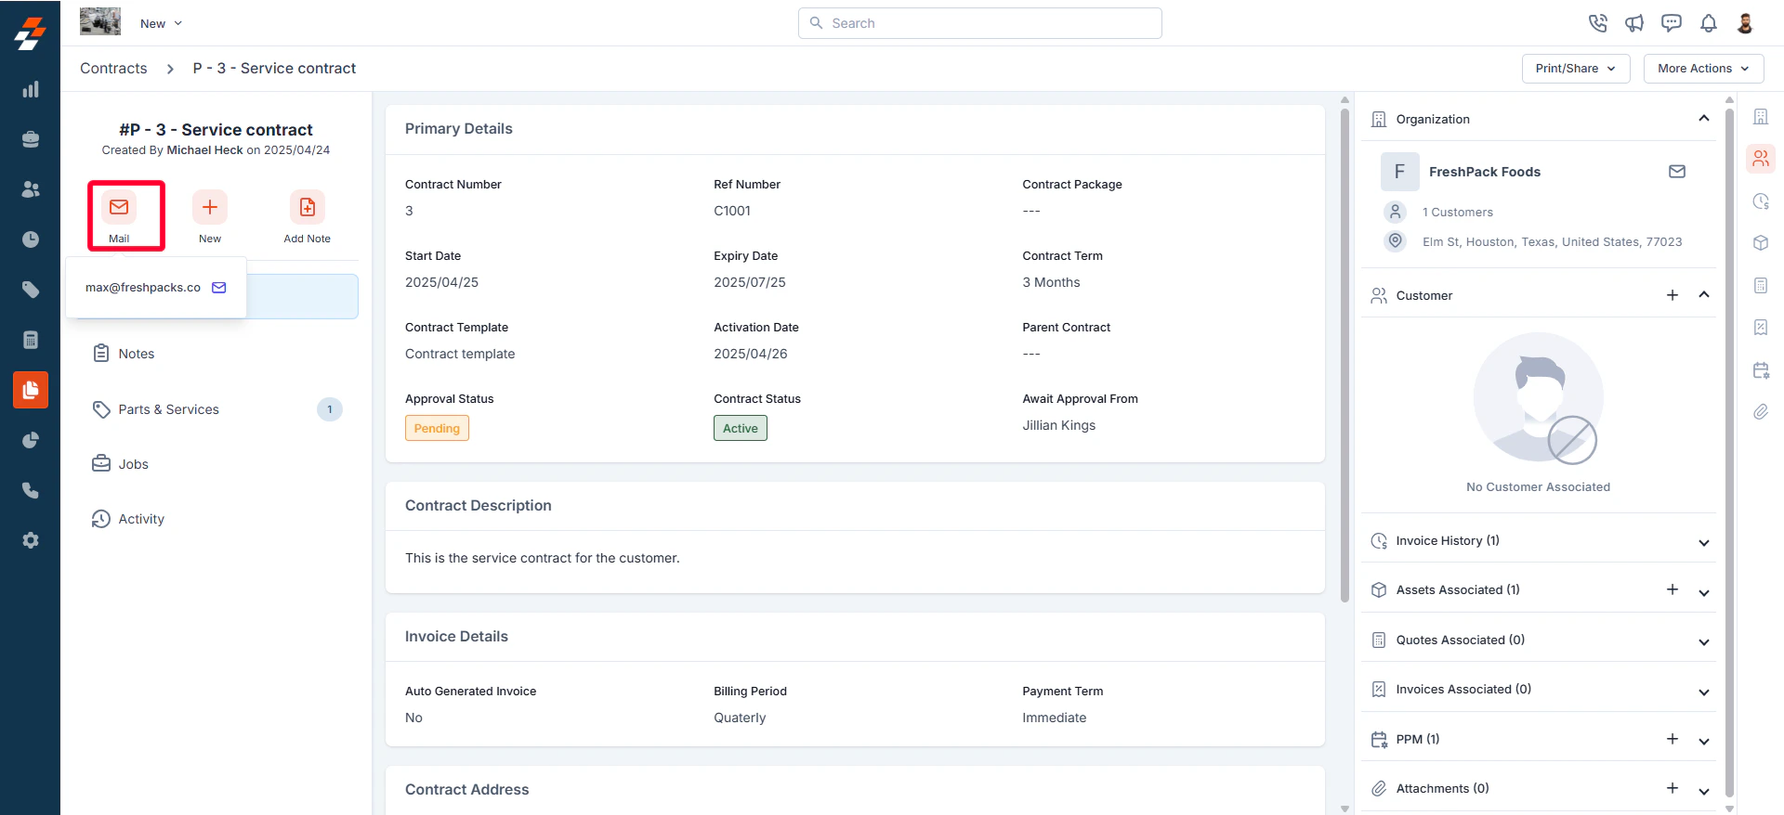Image resolution: width=1784 pixels, height=815 pixels.
Task: Open the chat messages icon in top bar
Action: [x=1672, y=23]
